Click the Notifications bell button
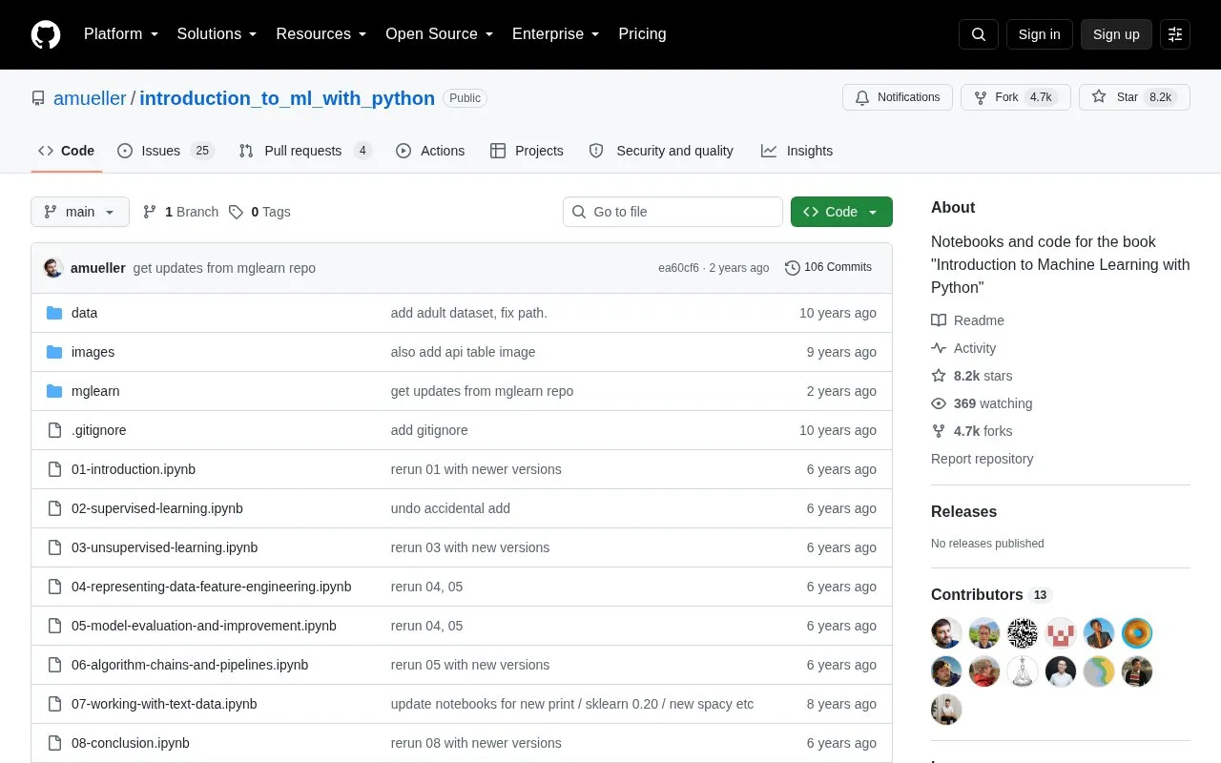This screenshot has height=763, width=1221. [x=898, y=97]
